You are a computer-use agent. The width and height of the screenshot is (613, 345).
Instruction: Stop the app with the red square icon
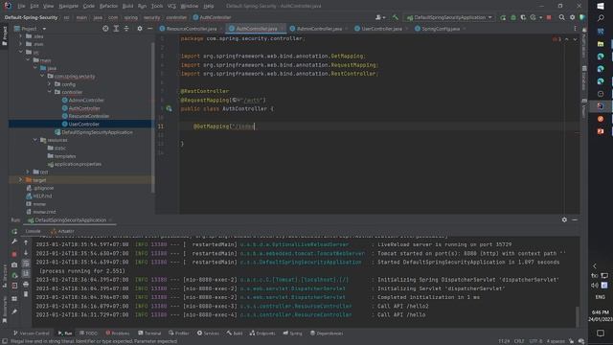pos(549,17)
